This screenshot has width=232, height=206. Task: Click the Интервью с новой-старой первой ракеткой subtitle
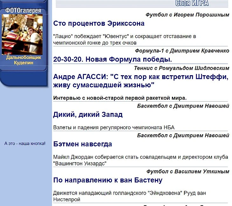[x=120, y=98]
